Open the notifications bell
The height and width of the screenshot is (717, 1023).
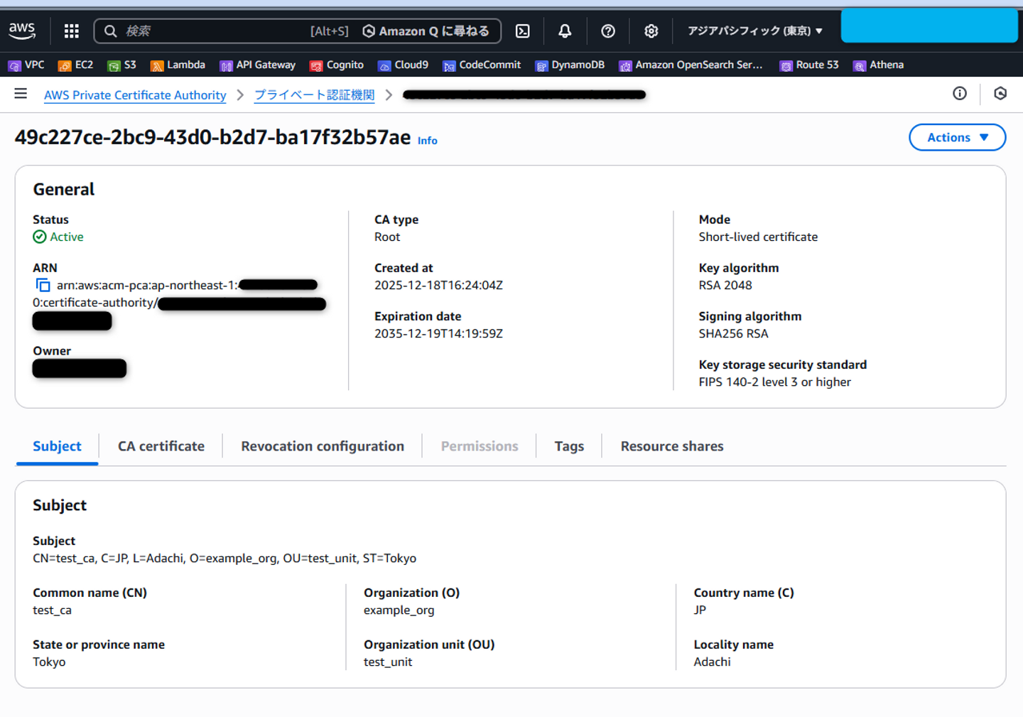[565, 31]
